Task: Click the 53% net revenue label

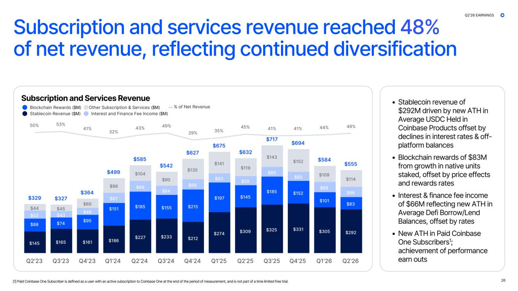Action: pos(61,124)
